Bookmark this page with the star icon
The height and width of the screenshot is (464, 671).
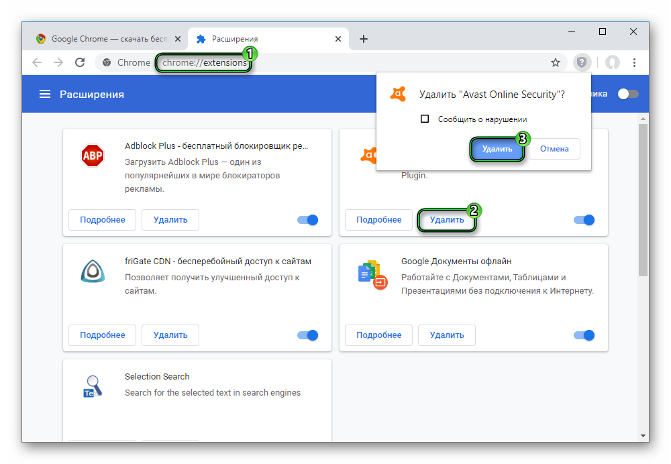[556, 62]
